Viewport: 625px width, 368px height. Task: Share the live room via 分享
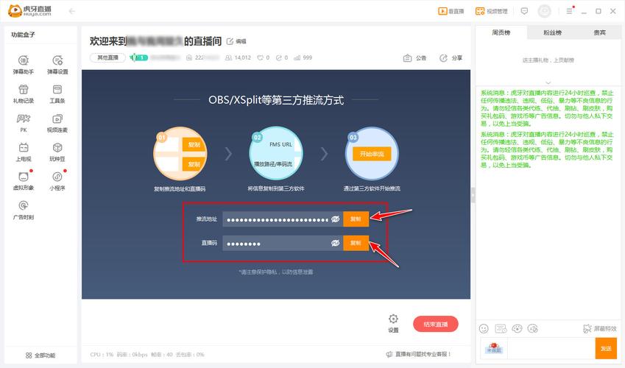click(451, 58)
